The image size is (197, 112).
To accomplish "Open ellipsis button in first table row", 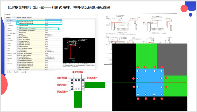I will [61, 22].
